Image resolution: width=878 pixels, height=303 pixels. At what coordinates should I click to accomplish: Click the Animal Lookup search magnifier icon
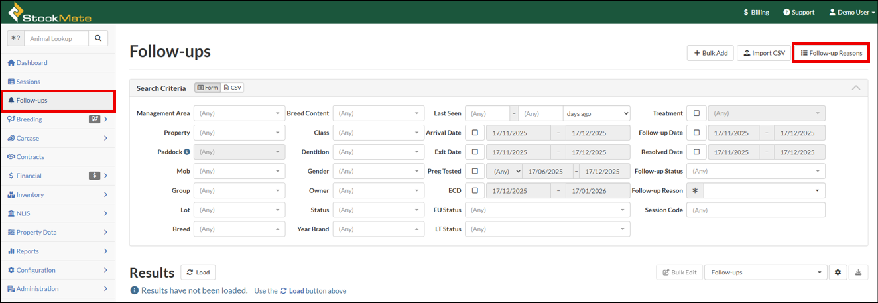tap(98, 38)
